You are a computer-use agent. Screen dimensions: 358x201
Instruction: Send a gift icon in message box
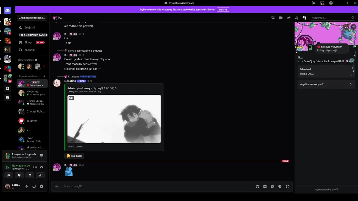pyautogui.click(x=257, y=186)
